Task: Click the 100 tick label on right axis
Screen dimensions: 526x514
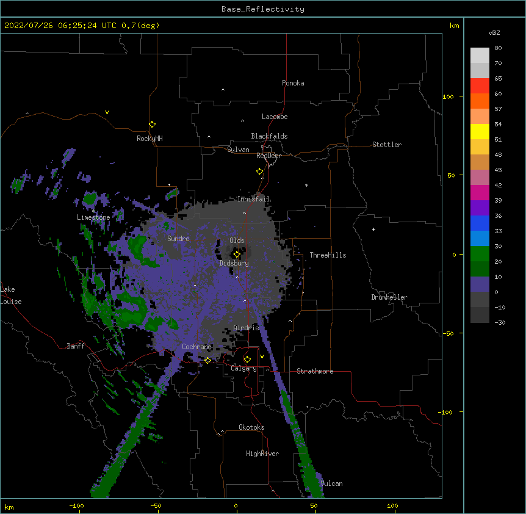Action: click(448, 96)
